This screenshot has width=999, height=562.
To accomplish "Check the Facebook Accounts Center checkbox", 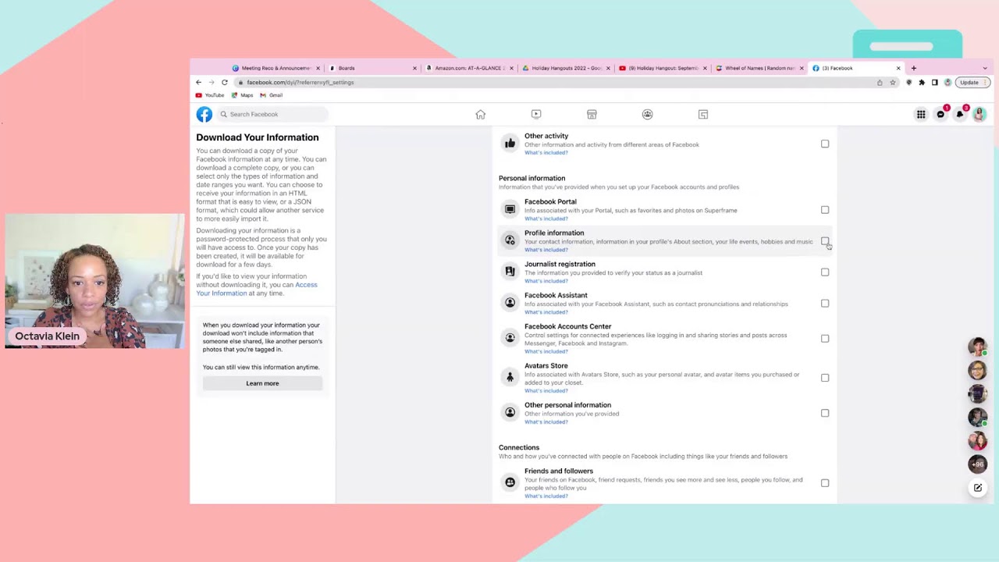I will pos(825,339).
